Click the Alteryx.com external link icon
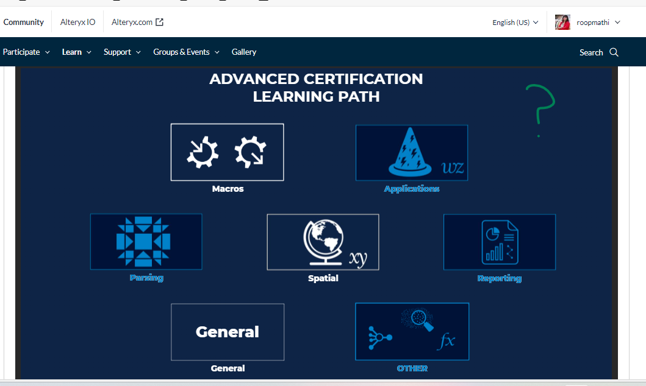Screen dimensions: 646x386 159,21
